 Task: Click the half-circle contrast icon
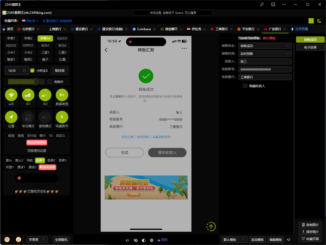[x=144, y=240]
